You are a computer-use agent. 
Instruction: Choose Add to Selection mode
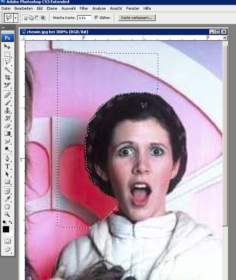(31, 18)
